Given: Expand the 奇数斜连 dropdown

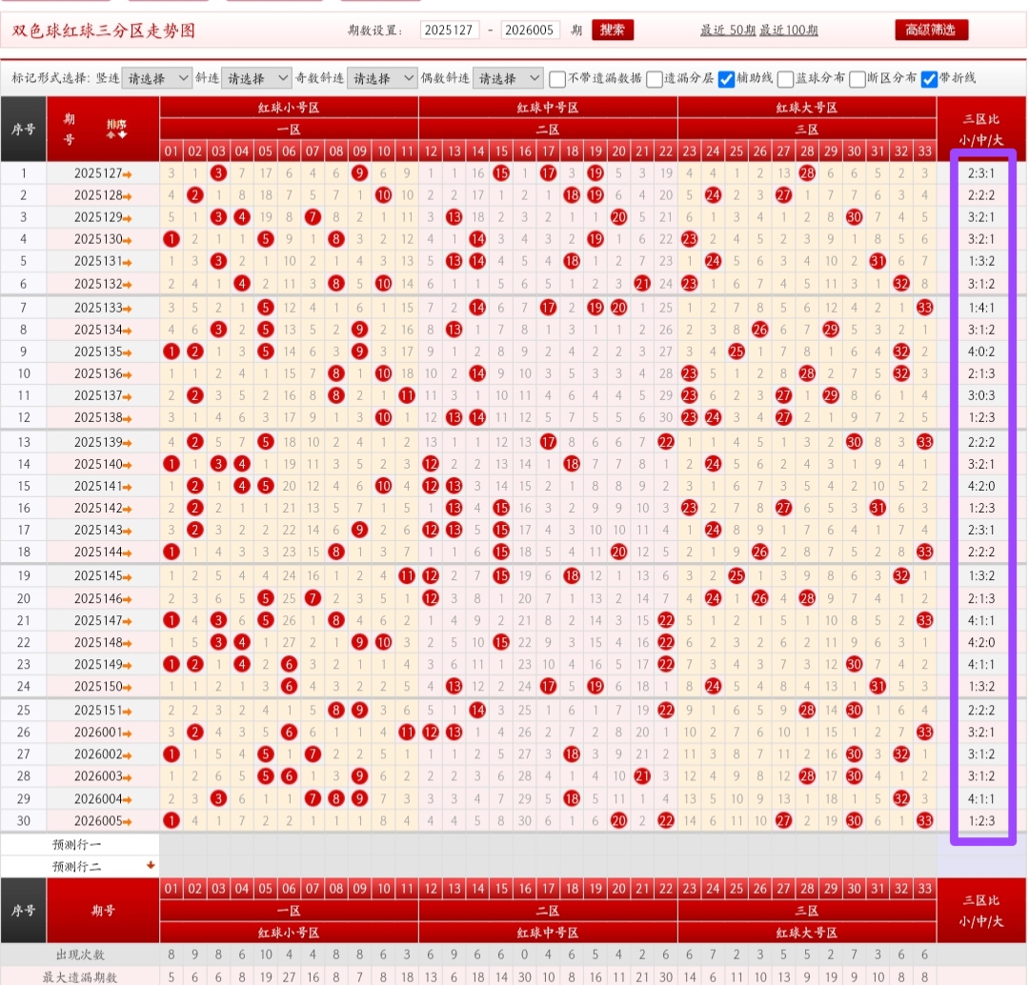Looking at the screenshot, I should click(x=381, y=78).
